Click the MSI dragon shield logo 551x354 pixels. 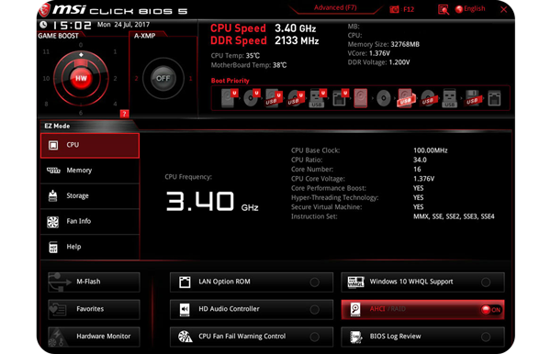point(44,9)
